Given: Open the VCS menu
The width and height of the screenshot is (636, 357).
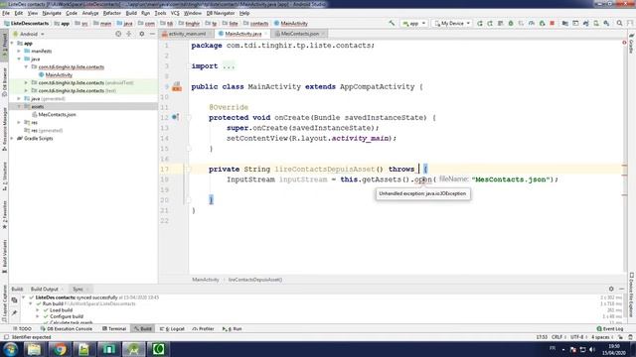Looking at the screenshot, I should (175, 13).
